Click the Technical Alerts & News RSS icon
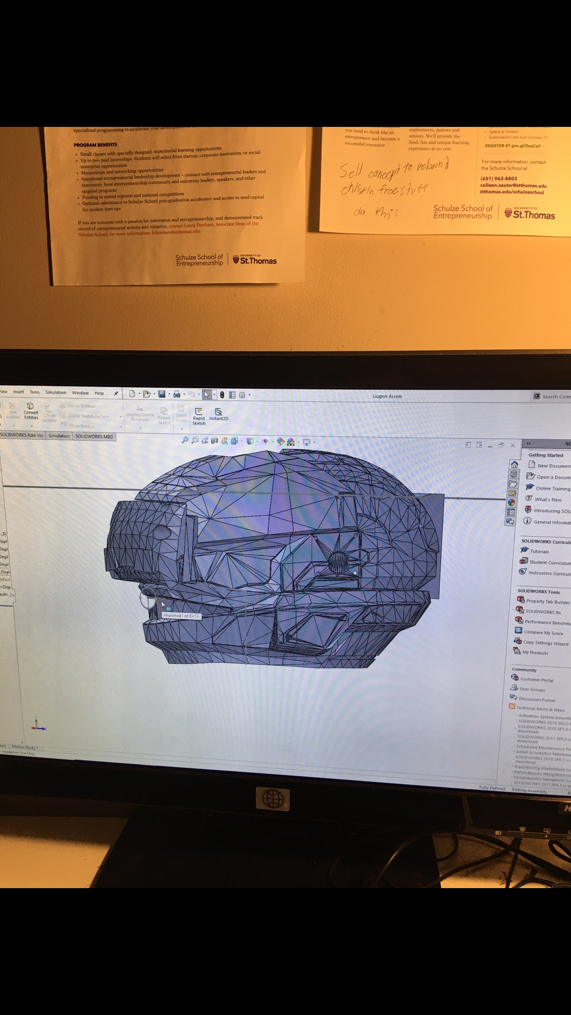This screenshot has width=571, height=1015. [512, 707]
